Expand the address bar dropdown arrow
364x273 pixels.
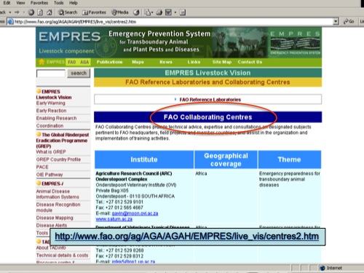(336, 22)
